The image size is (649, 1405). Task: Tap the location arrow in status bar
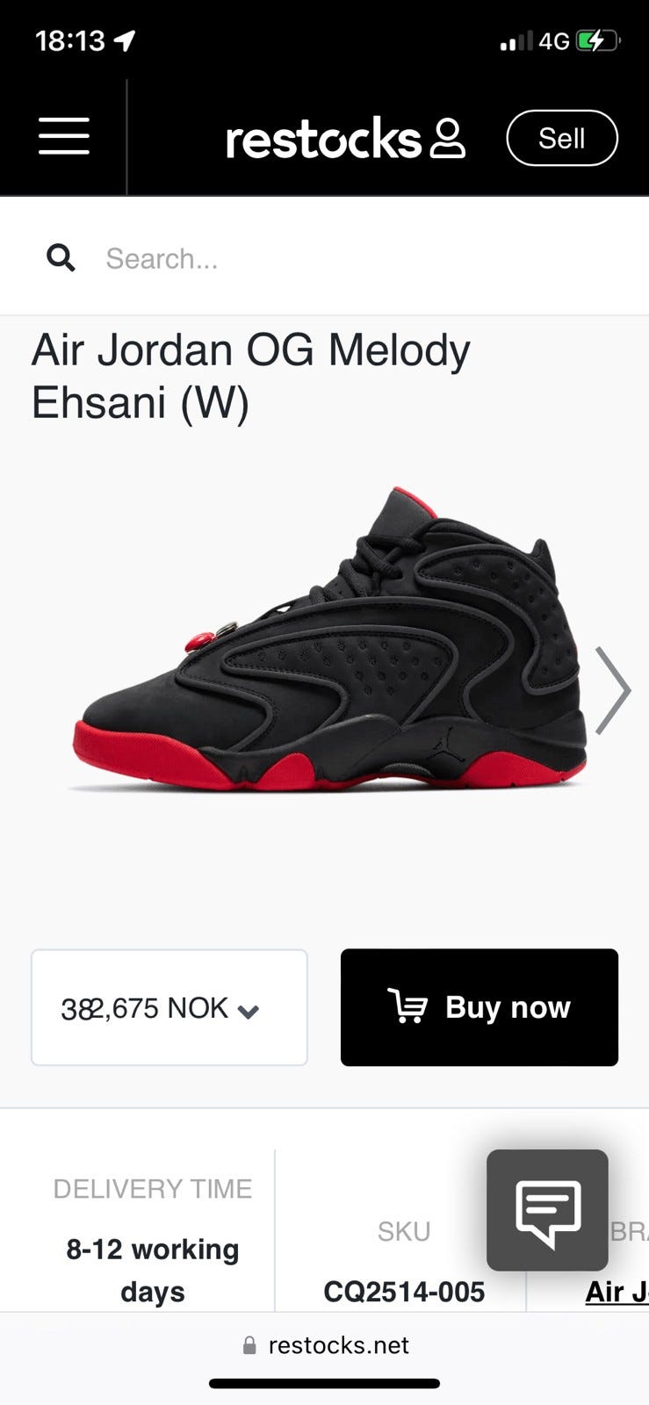[126, 40]
